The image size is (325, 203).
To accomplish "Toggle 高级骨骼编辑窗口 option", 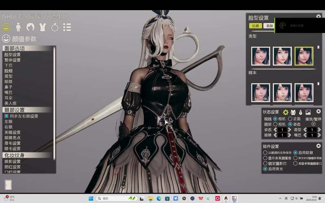I will point(295,164).
